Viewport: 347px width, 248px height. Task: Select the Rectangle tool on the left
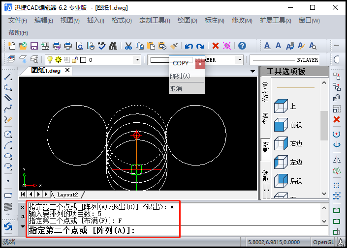click(x=8, y=195)
